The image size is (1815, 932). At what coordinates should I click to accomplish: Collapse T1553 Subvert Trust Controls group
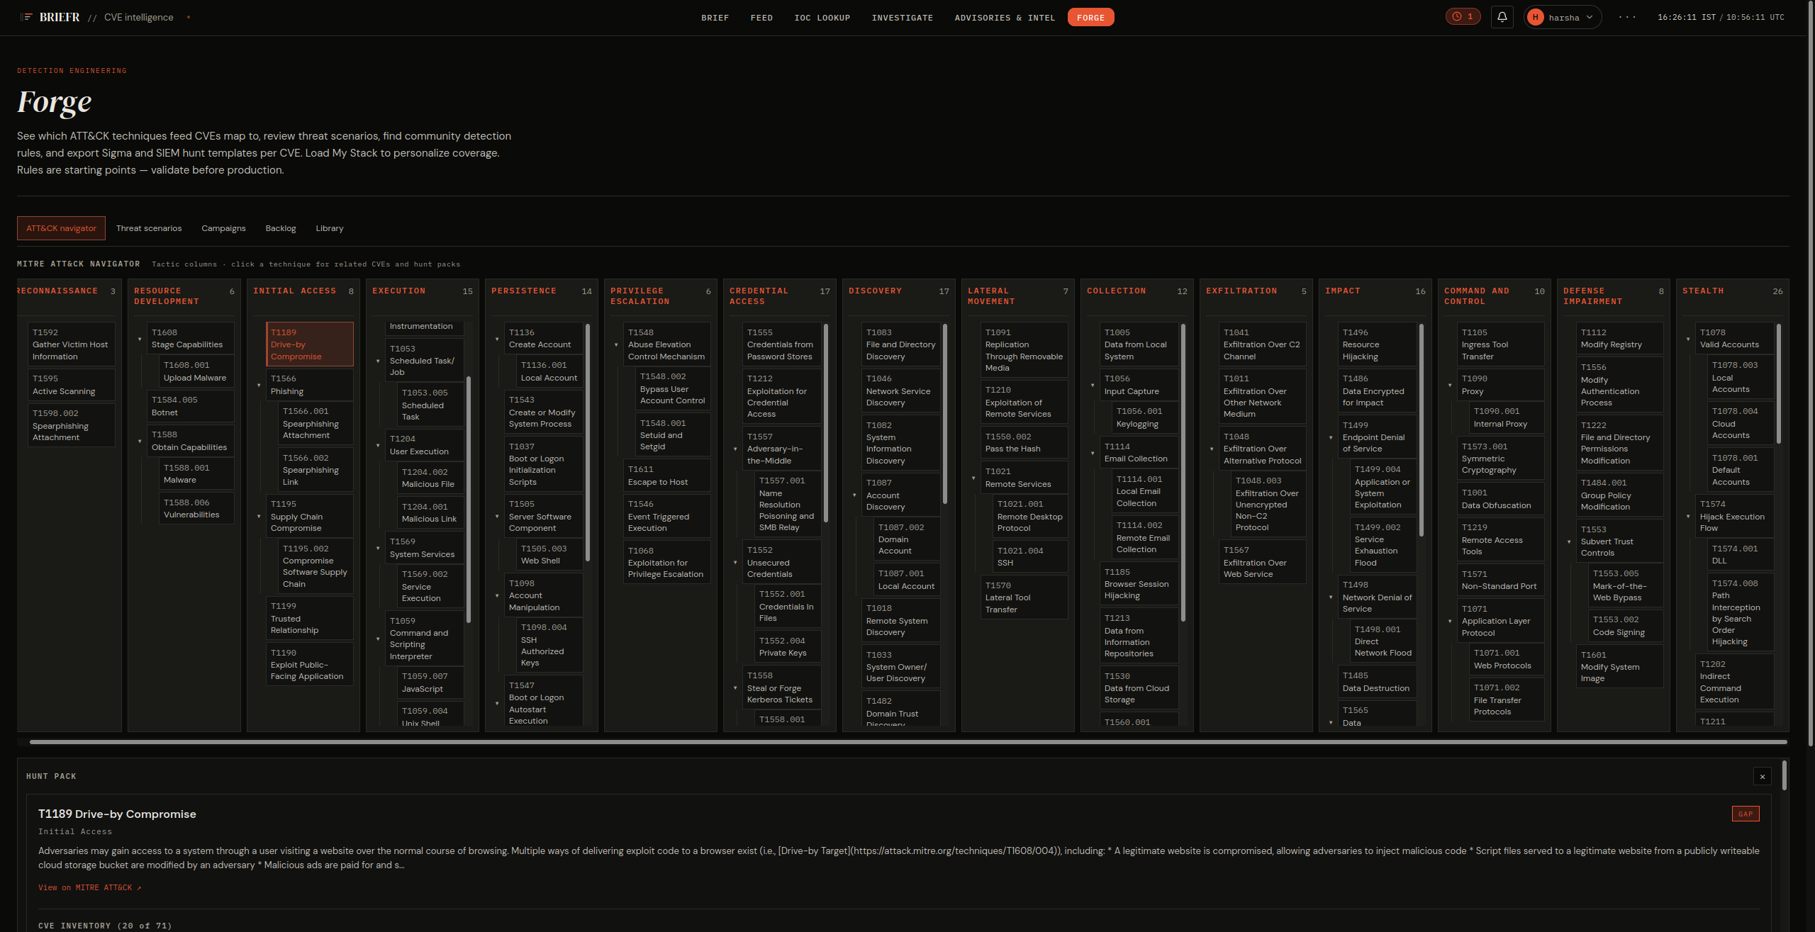1569,542
